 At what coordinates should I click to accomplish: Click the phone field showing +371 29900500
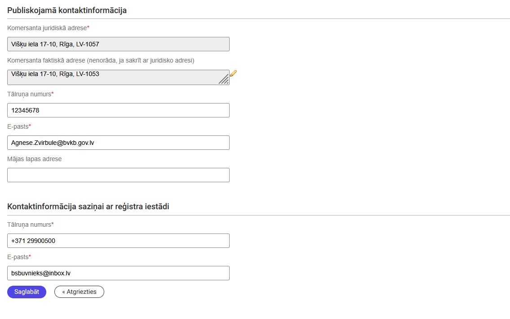tap(118, 241)
